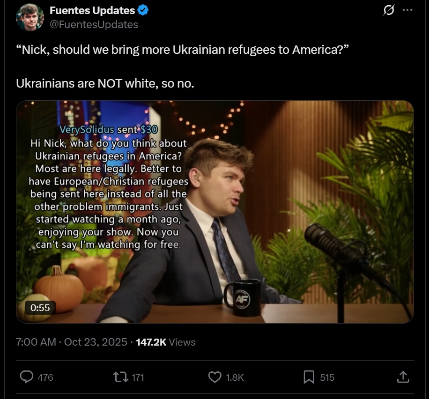Click the 171 reposts count
The height and width of the screenshot is (399, 429).
click(138, 377)
